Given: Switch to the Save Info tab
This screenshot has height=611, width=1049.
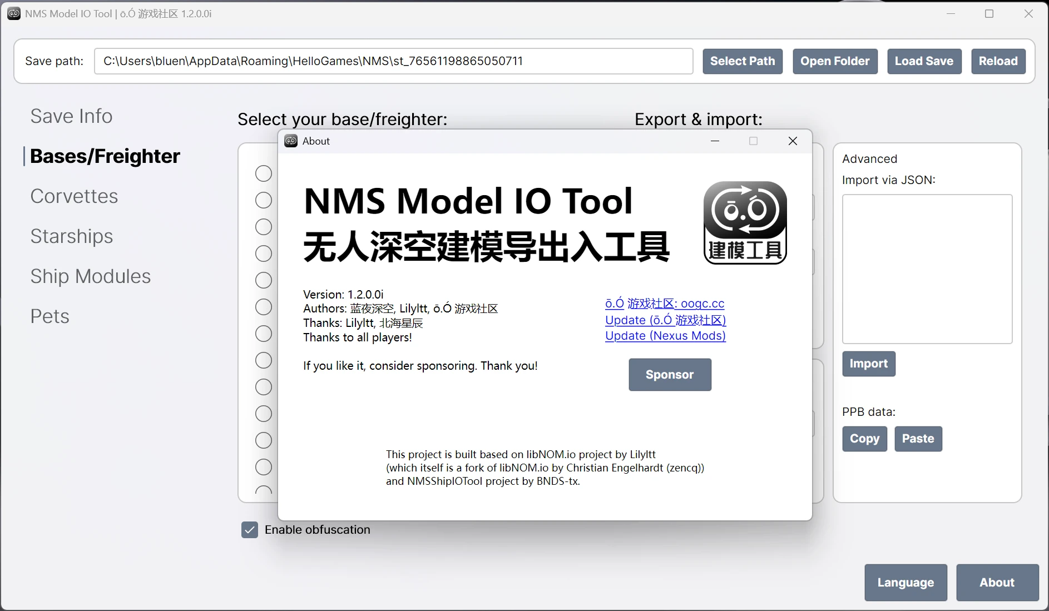Looking at the screenshot, I should [x=71, y=116].
